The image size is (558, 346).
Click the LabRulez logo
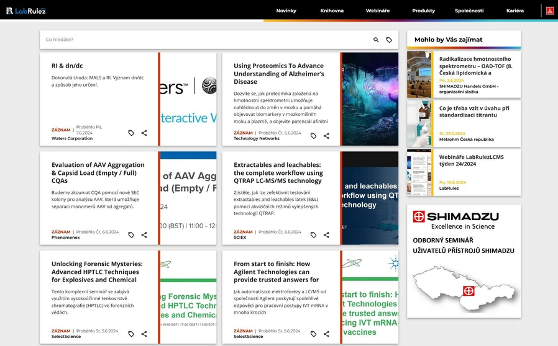26,11
